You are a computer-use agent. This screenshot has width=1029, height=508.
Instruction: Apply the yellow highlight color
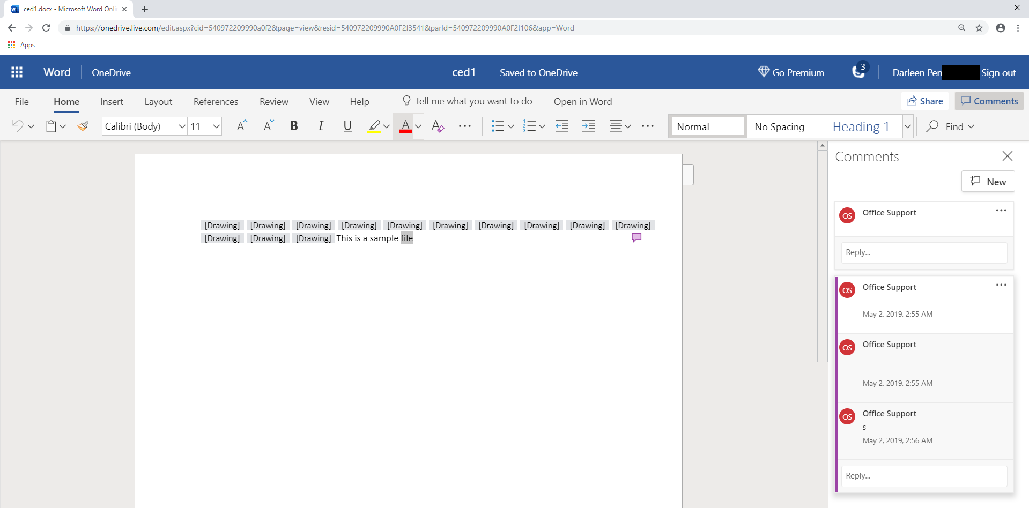(x=374, y=126)
